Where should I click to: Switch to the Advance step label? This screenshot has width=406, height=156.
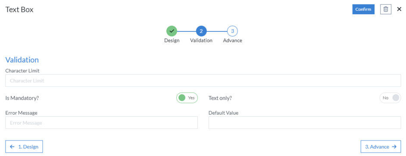232,41
